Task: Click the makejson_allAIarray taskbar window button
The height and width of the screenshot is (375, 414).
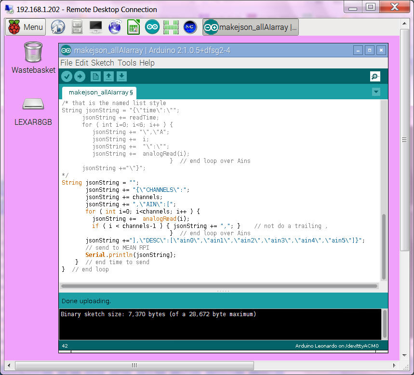Action: [x=251, y=27]
